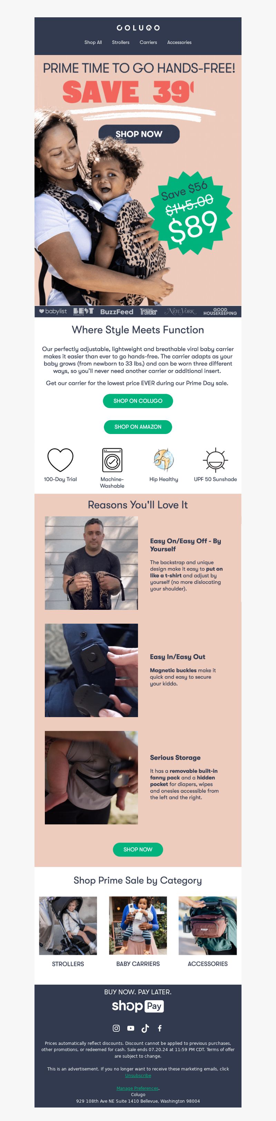Open the Manage Preferences link

pos(137,1088)
